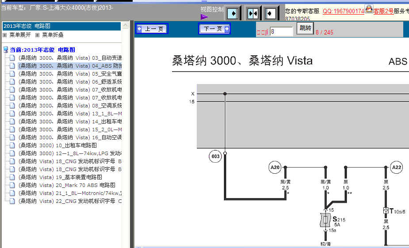Click the page number input field
409x248 pixels.
tap(282, 31)
